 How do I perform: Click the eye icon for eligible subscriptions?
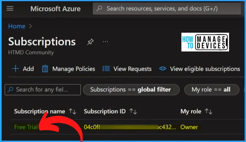pos(163,68)
